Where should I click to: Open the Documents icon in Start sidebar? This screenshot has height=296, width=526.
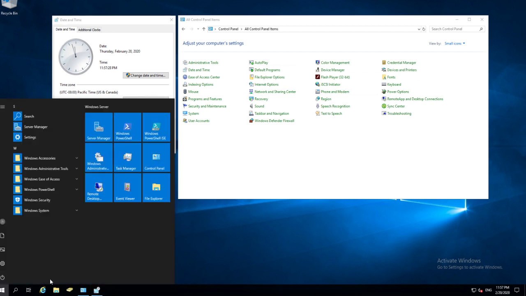coord(2,236)
